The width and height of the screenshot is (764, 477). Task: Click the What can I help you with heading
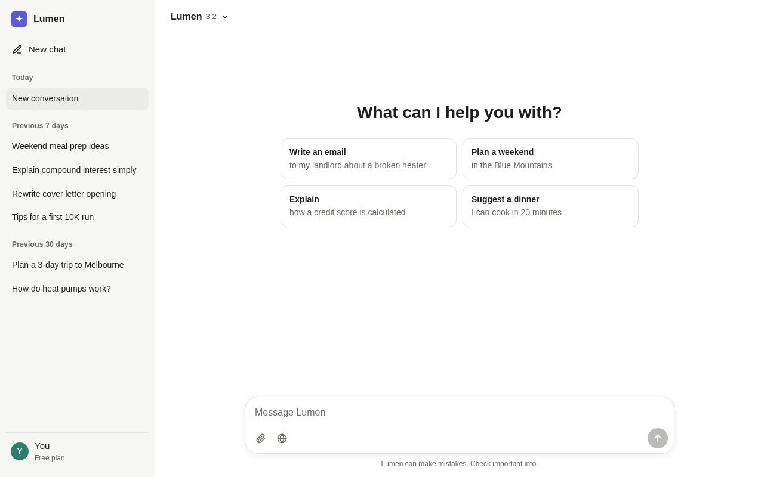click(460, 113)
